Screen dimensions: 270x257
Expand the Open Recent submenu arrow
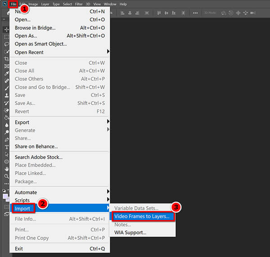coord(108,51)
